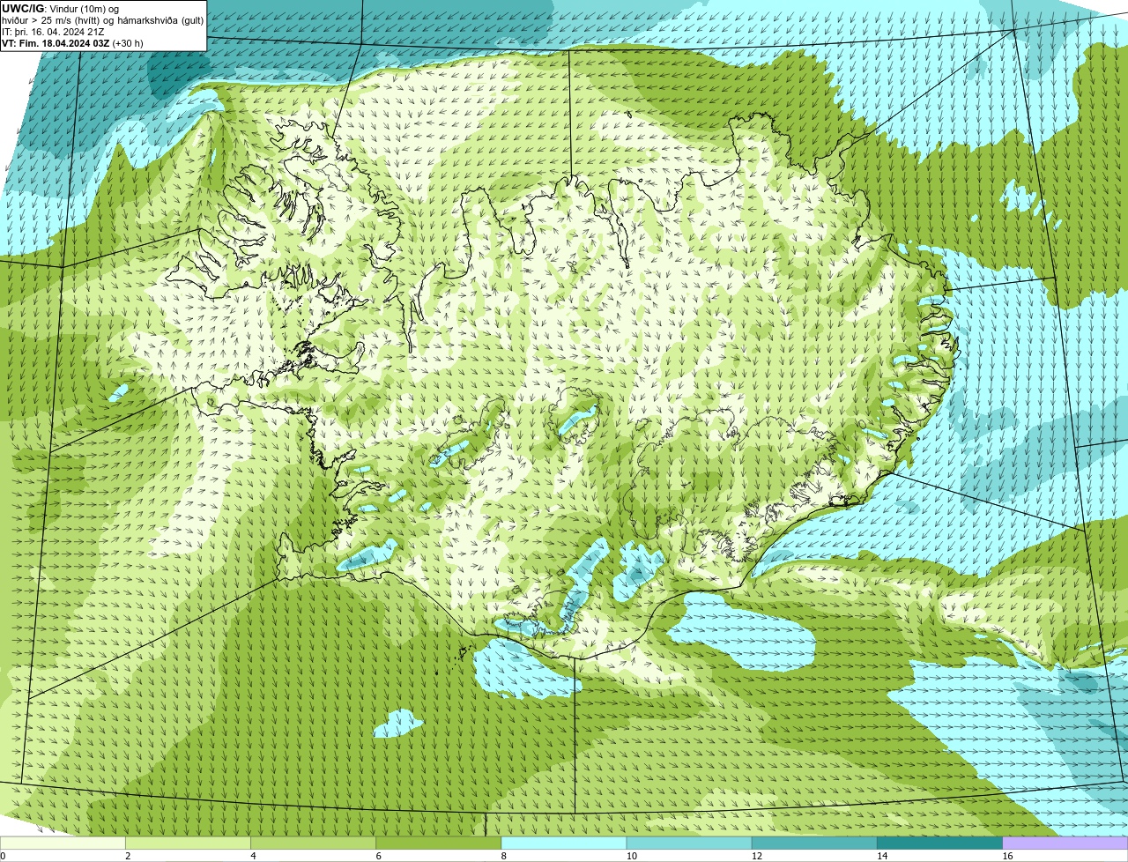Click the '4' label under the color scale
The height and width of the screenshot is (862, 1128).
[x=253, y=856]
